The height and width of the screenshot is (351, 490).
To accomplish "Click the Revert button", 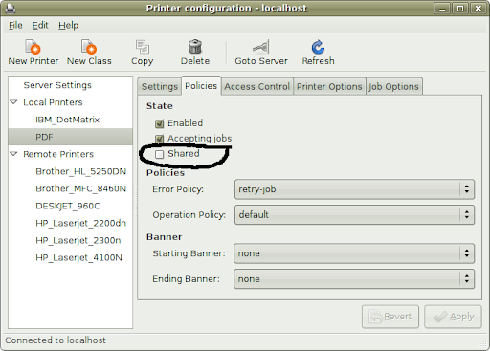I will tap(390, 317).
